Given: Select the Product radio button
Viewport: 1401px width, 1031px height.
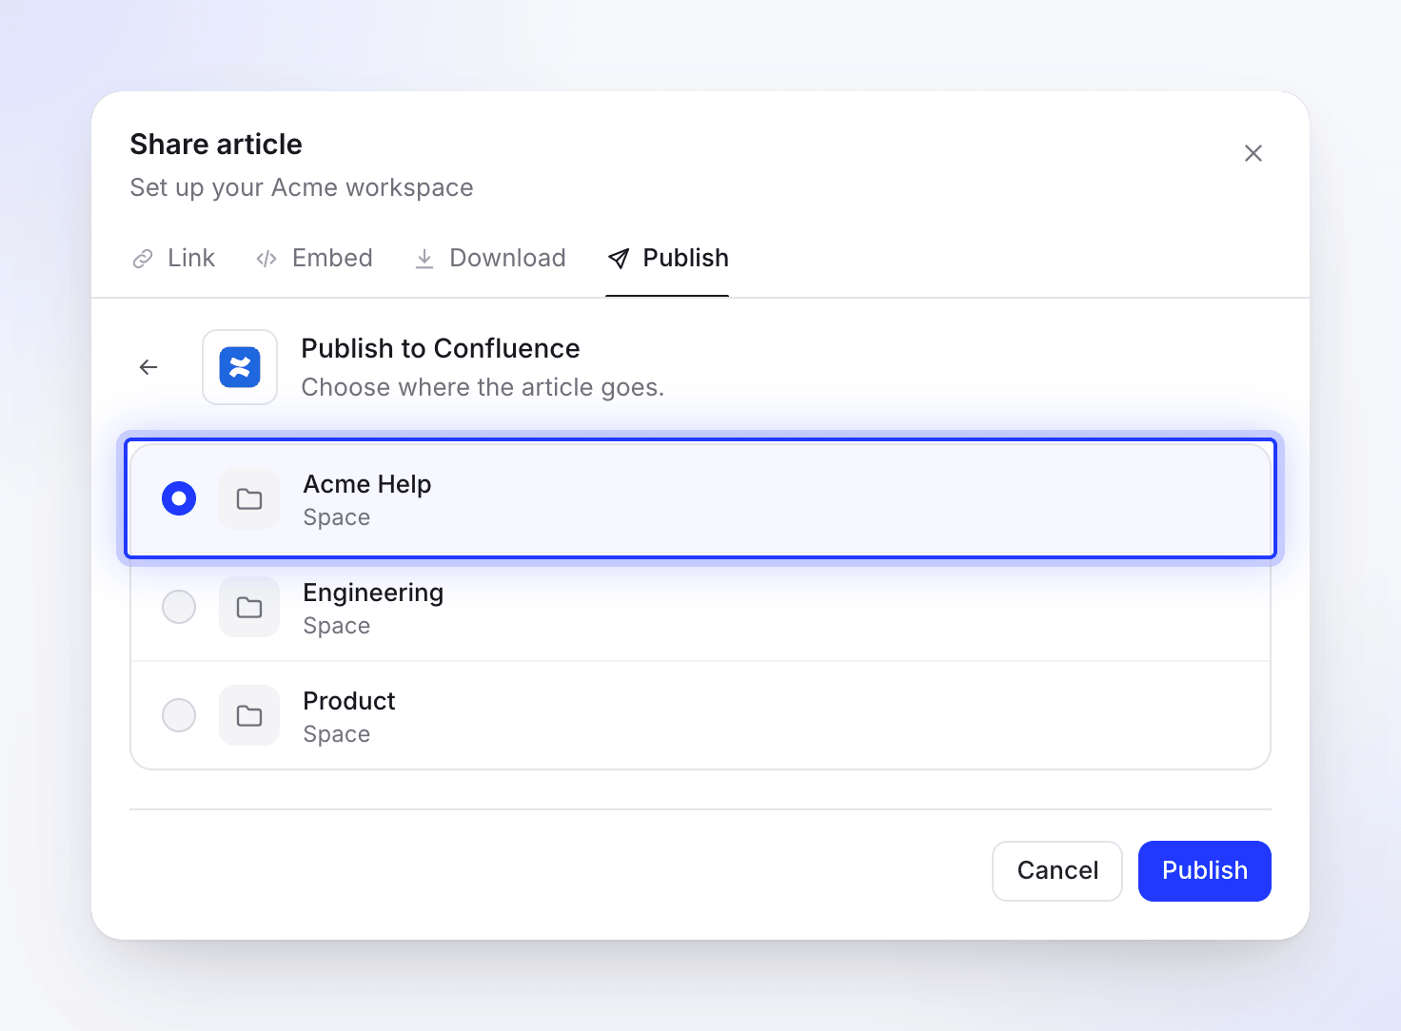Looking at the screenshot, I should (x=179, y=715).
